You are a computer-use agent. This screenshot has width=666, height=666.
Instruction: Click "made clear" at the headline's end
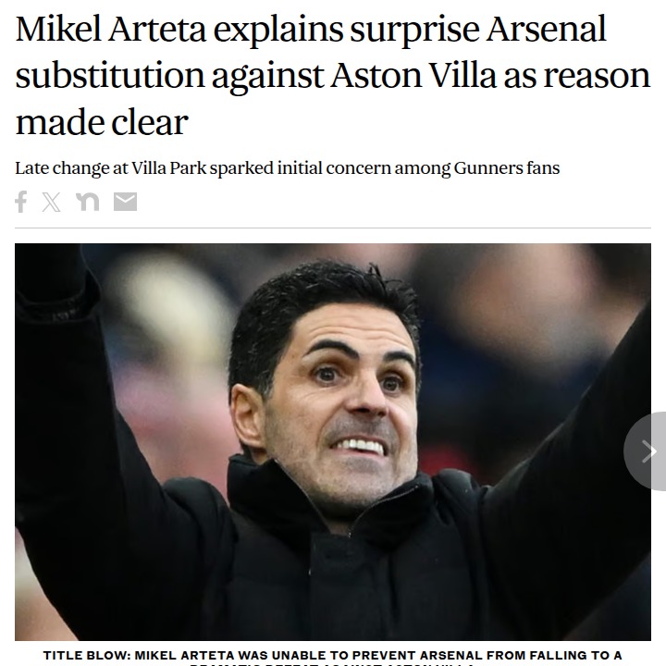101,121
